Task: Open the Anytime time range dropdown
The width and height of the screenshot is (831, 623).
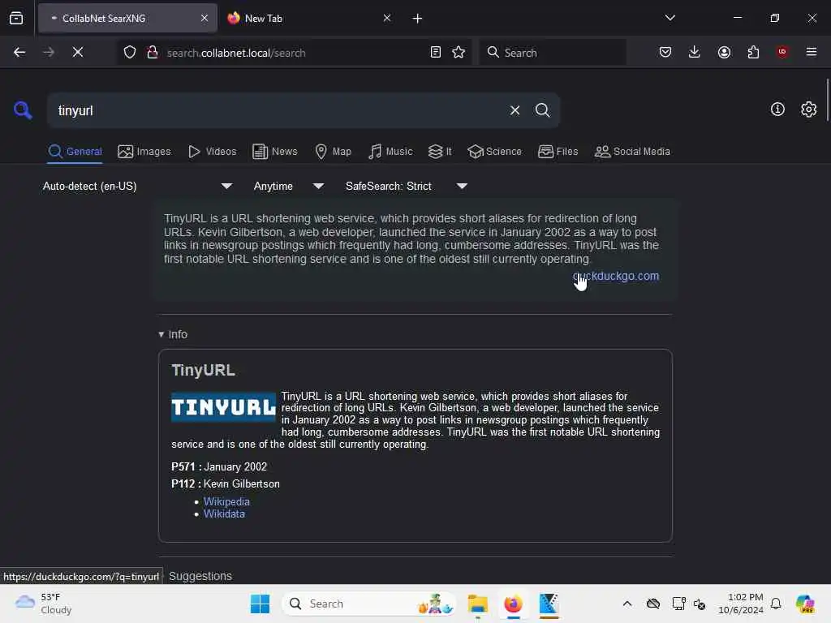Action: click(288, 186)
